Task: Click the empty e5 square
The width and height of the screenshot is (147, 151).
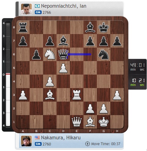Action: tap(77, 68)
